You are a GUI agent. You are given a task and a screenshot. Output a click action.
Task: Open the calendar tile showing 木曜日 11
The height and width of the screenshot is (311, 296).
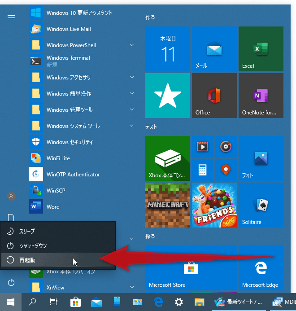168,49
